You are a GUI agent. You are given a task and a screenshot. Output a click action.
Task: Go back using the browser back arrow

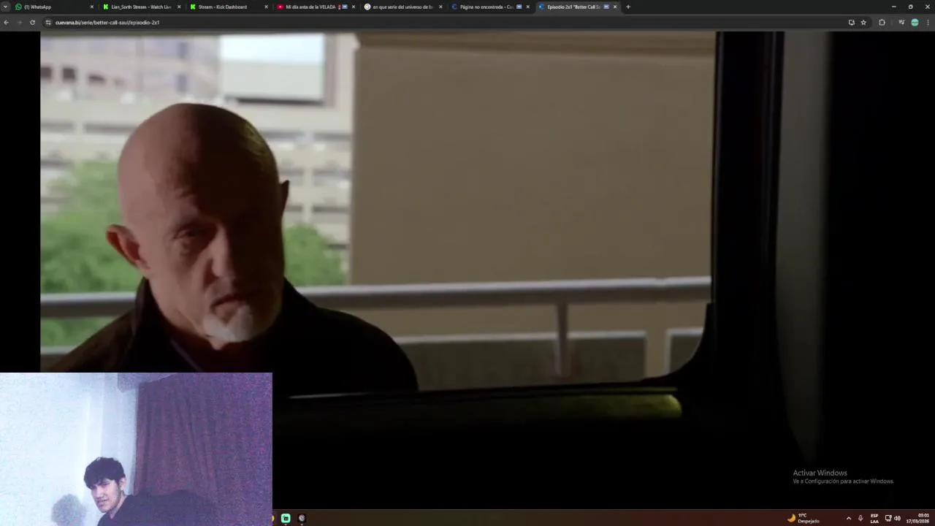[6, 23]
